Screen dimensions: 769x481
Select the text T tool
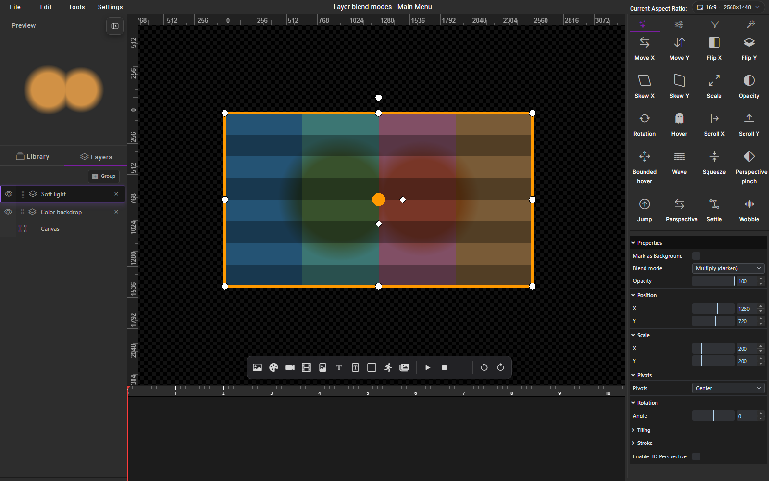pyautogui.click(x=339, y=367)
